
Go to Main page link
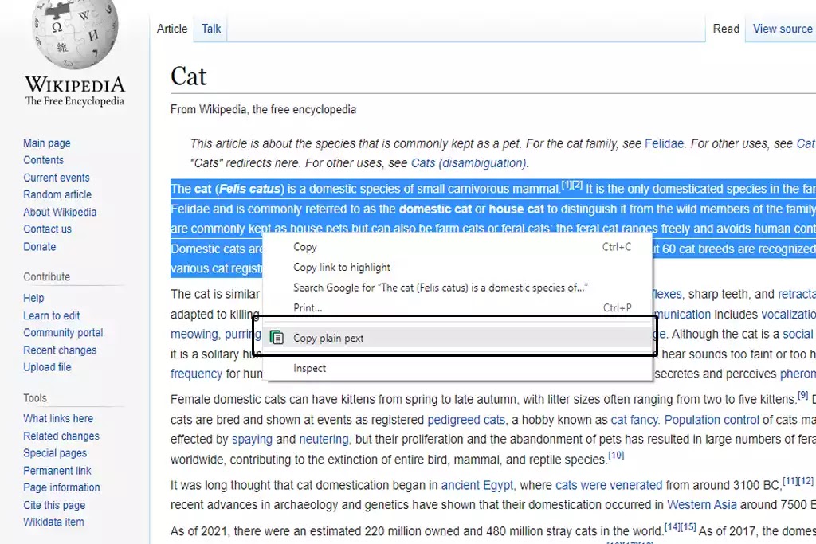tap(47, 143)
